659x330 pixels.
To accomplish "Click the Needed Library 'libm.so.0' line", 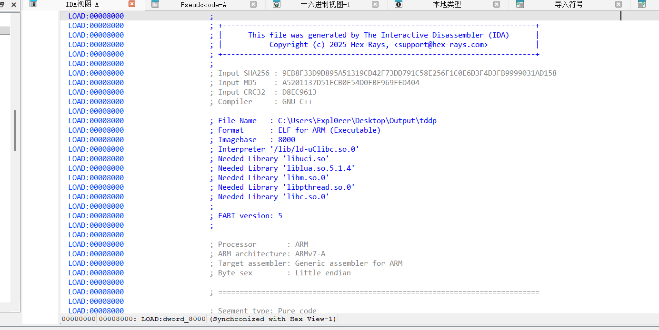I will pyautogui.click(x=270, y=178).
